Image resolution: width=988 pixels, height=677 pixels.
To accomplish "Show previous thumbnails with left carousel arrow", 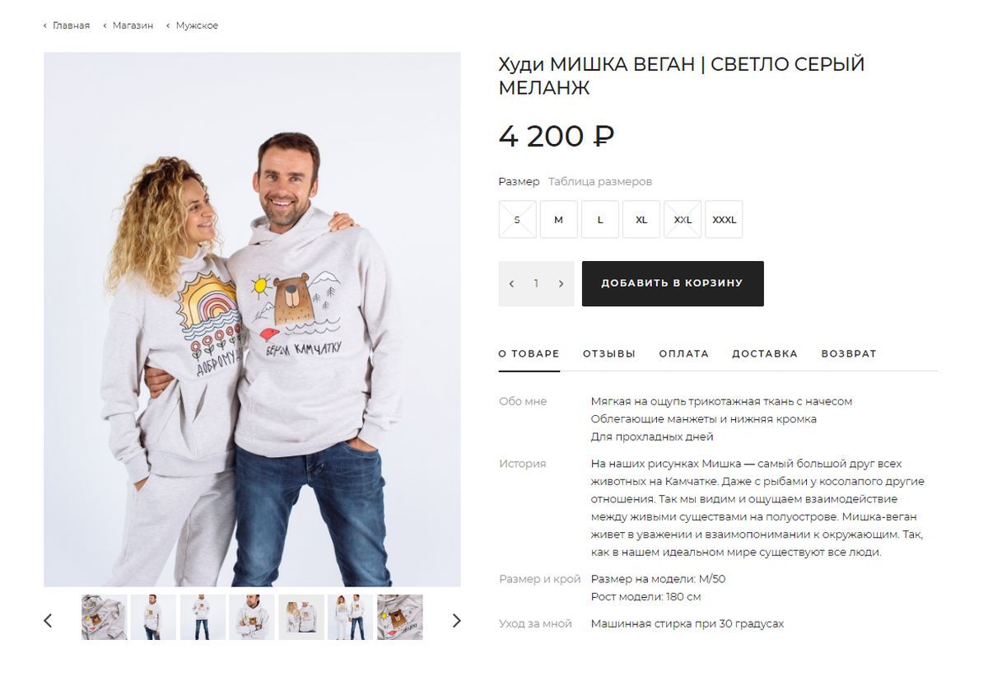I will (x=48, y=620).
